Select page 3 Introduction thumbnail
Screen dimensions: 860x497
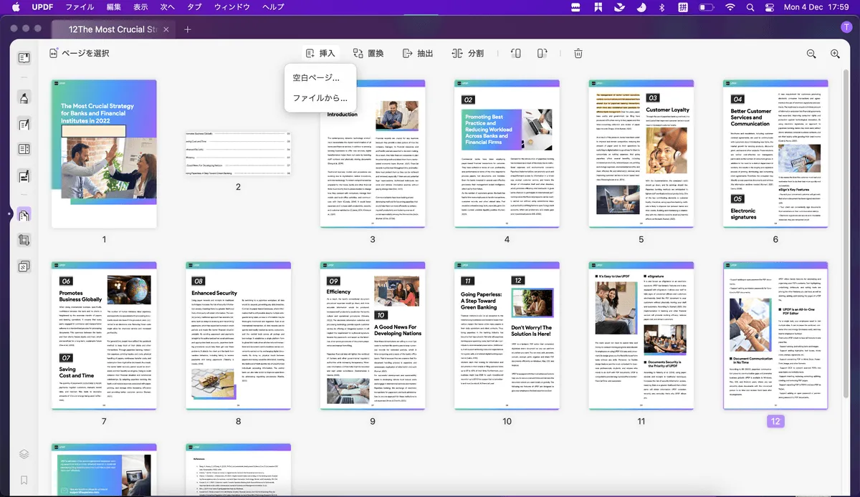pos(373,154)
